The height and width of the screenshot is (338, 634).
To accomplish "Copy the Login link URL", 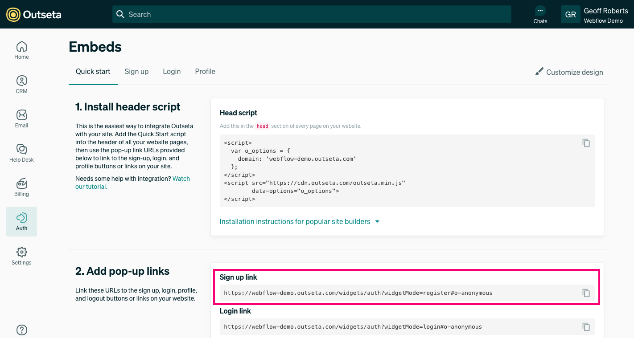I will [x=586, y=326].
